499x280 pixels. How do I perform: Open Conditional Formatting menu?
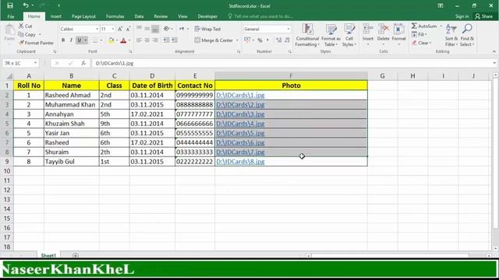(307, 35)
